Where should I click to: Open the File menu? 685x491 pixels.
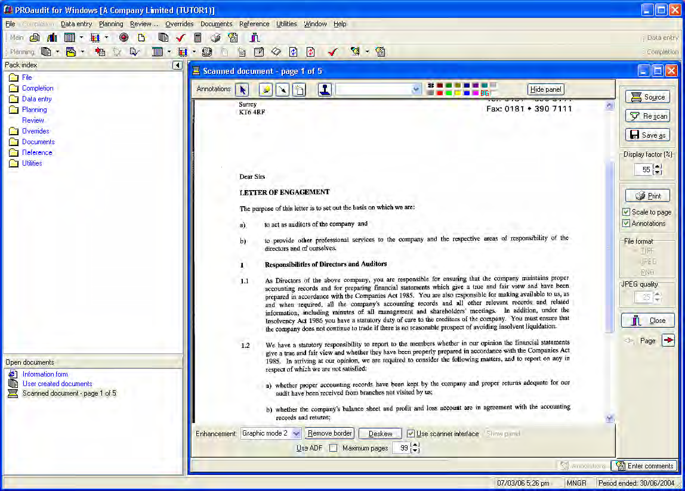coord(10,24)
